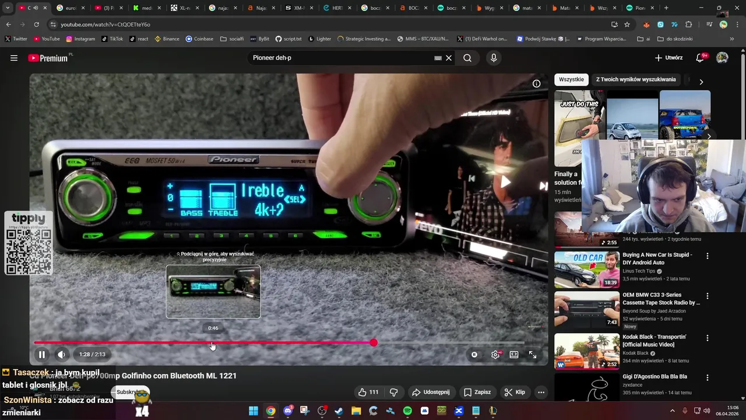Mute the video with speaker icon
This screenshot has height=420, width=746.
click(61, 354)
